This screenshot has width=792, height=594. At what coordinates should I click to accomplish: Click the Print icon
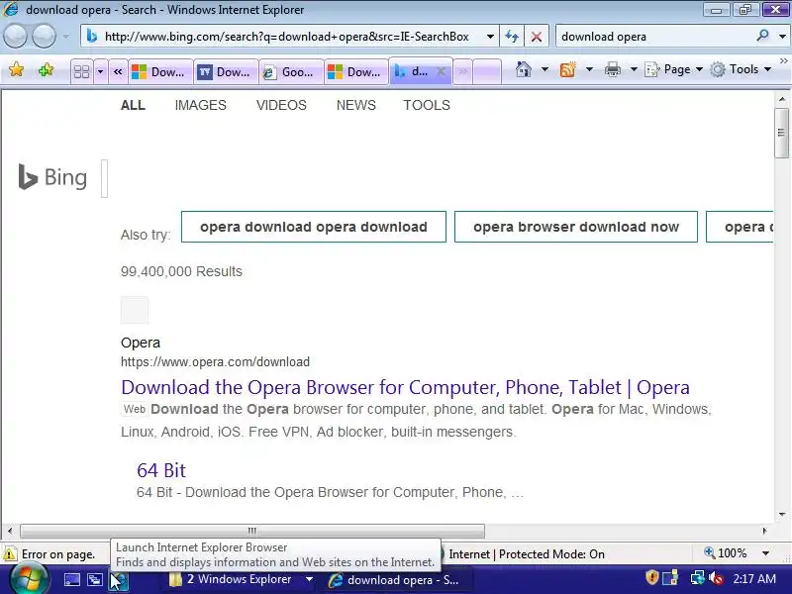[612, 68]
